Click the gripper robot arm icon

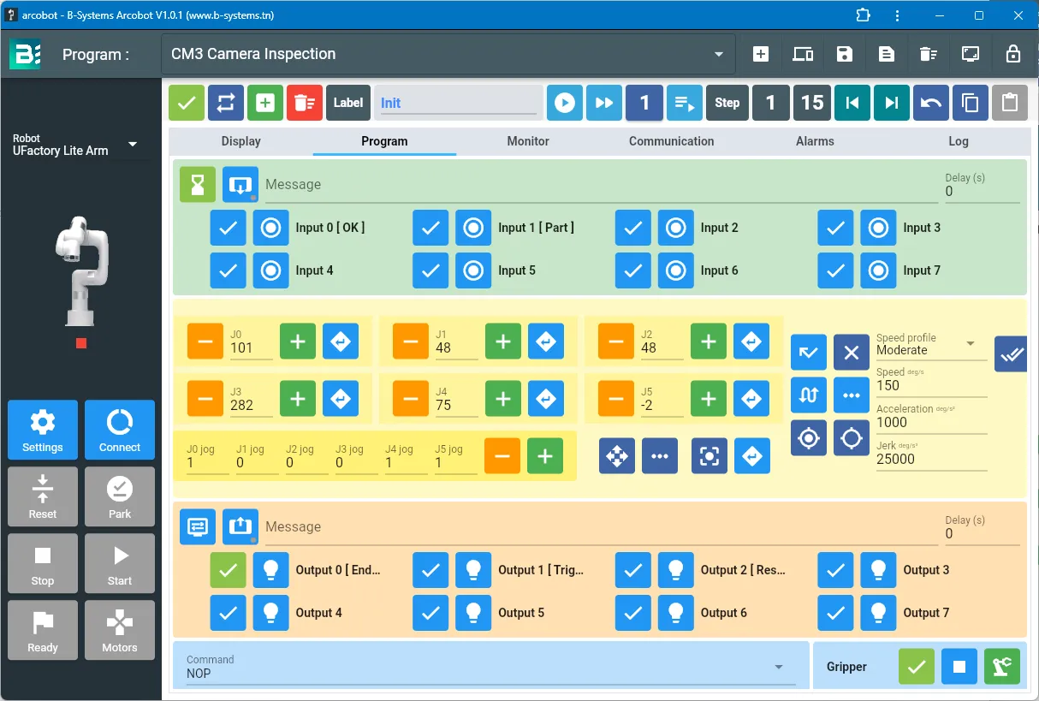pos(1002,666)
